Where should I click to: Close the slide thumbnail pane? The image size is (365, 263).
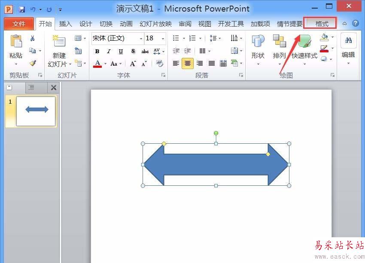[x=54, y=88]
